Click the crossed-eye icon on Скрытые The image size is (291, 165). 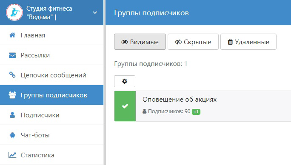click(x=178, y=42)
